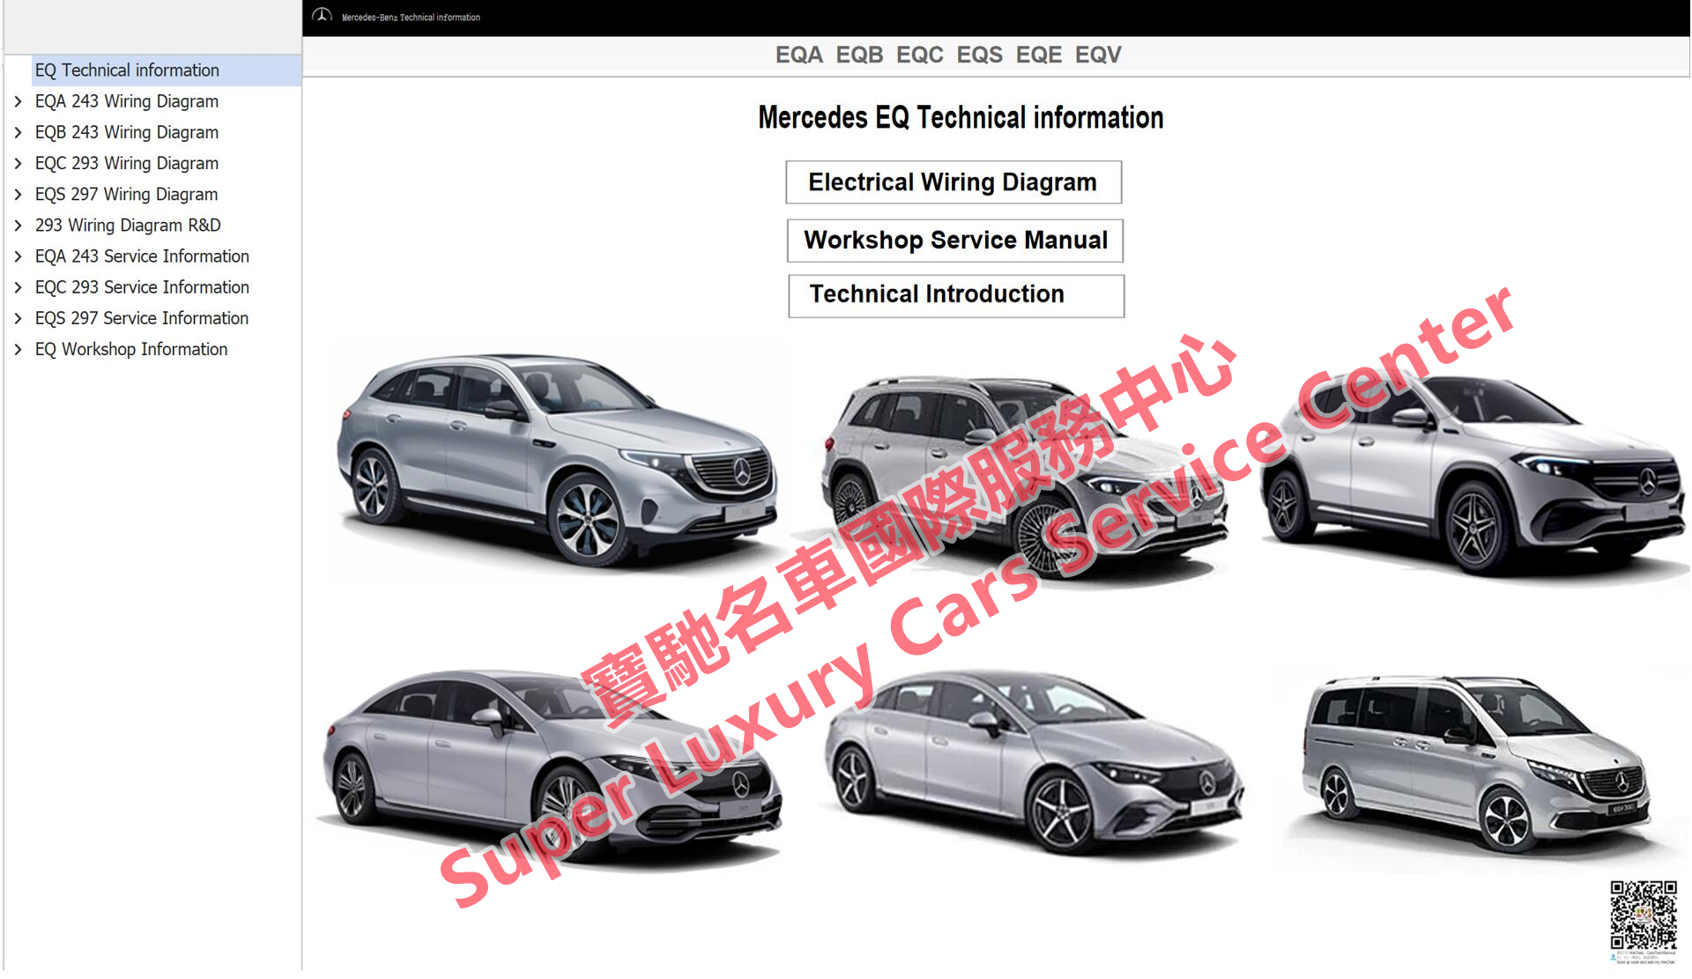The width and height of the screenshot is (1692, 979).
Task: Select EQC 293 Service Information label
Action: (x=142, y=287)
